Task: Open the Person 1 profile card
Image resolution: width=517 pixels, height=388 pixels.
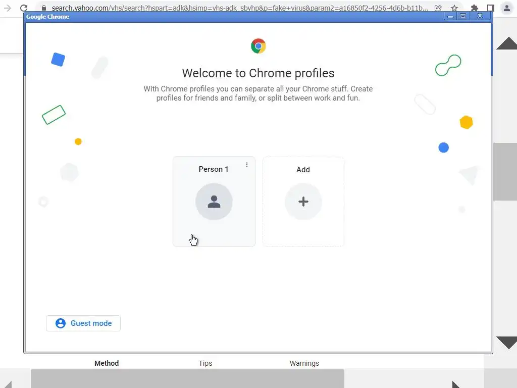Action: click(214, 202)
